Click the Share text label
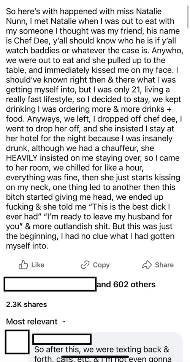The image size is (190, 362). click(x=164, y=265)
